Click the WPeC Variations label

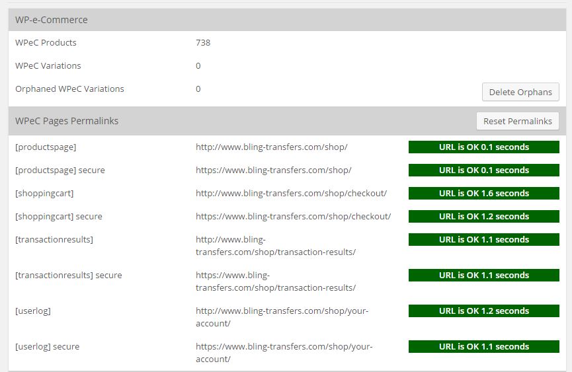(x=48, y=65)
